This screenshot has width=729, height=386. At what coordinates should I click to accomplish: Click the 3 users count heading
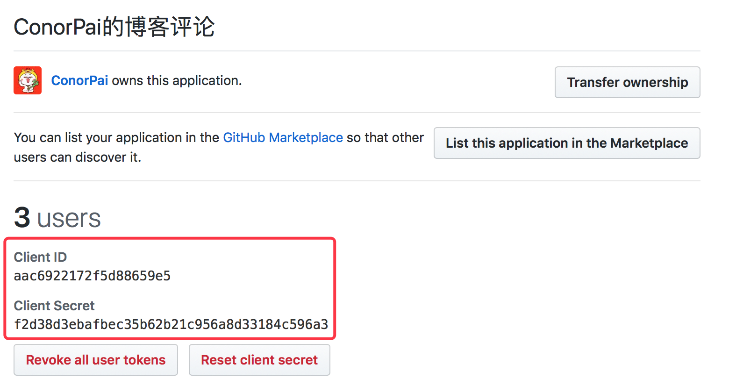(x=57, y=218)
